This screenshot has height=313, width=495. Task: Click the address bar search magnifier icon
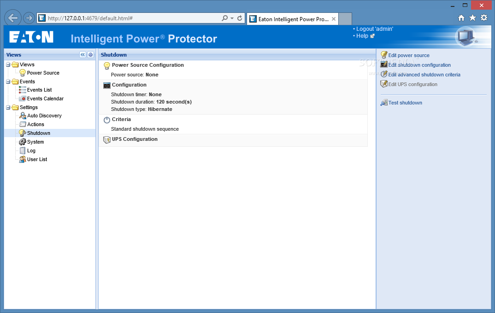coord(224,18)
